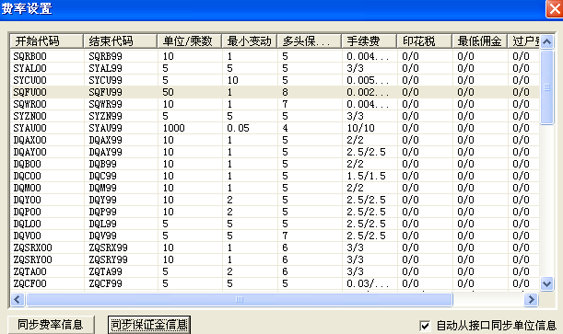Toggle 自动从接口同步单位信息 checkbox

pos(425,326)
